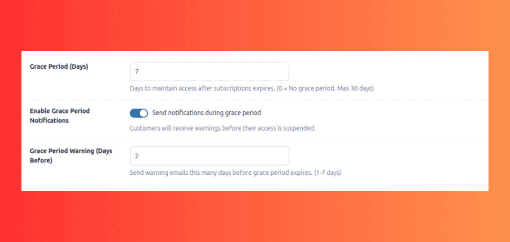The width and height of the screenshot is (510, 242).
Task: Click the word 'Notifications' in the setting label
Action: (x=49, y=120)
